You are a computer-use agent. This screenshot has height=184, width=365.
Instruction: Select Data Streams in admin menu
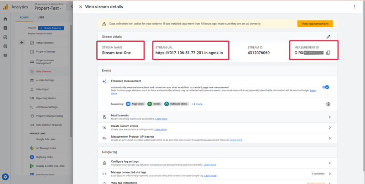tap(44, 72)
